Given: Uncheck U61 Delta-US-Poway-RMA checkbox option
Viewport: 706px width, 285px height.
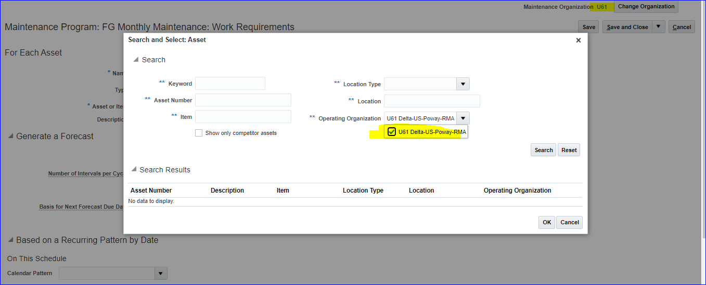Looking at the screenshot, I should tap(392, 132).
